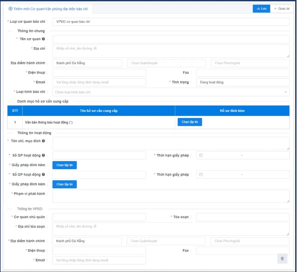Viewport: 297px width, 272px height.
Task: Click help icon next to second Số GP hoạt động
Action: pyautogui.click(x=44, y=175)
